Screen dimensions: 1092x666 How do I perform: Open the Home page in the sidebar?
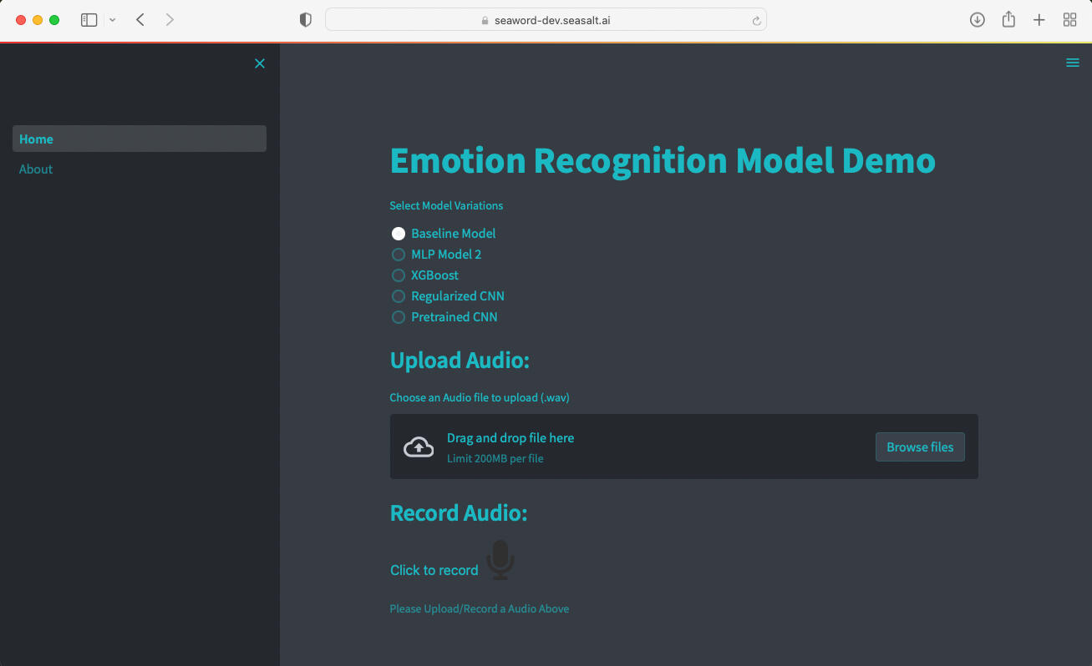coord(140,139)
